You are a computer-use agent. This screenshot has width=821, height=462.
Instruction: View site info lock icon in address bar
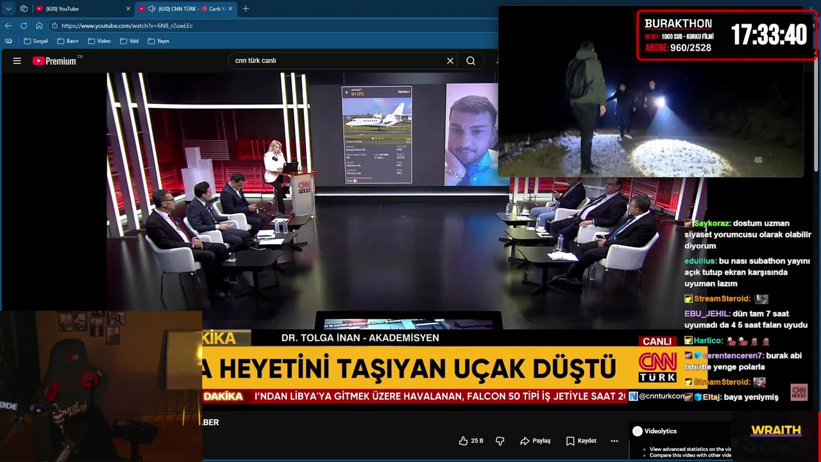click(55, 26)
